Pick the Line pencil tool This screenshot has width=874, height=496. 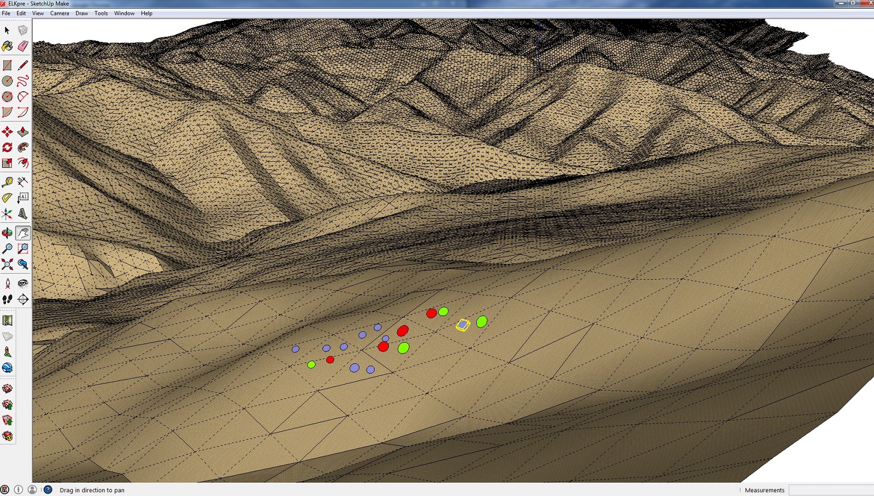pos(23,66)
